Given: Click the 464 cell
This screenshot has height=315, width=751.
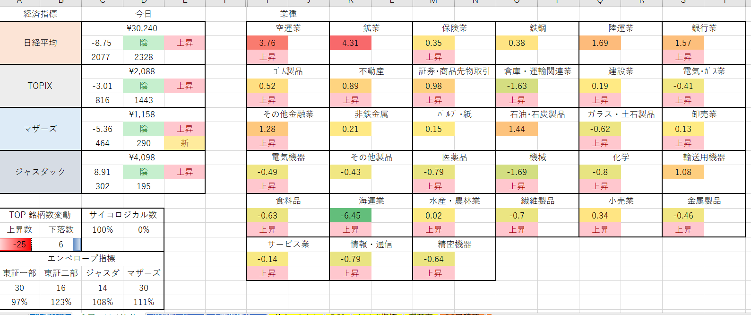Looking at the screenshot, I should coord(102,143).
